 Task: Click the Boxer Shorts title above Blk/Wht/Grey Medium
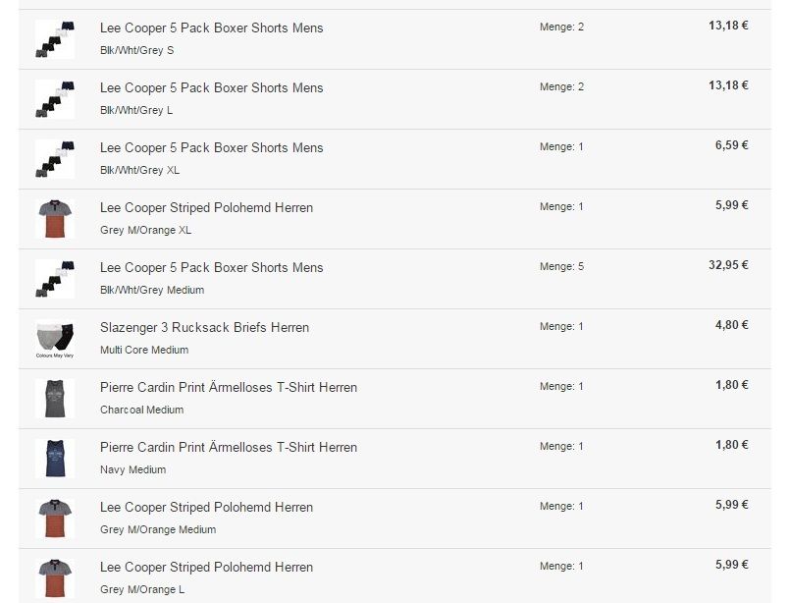pos(211,267)
